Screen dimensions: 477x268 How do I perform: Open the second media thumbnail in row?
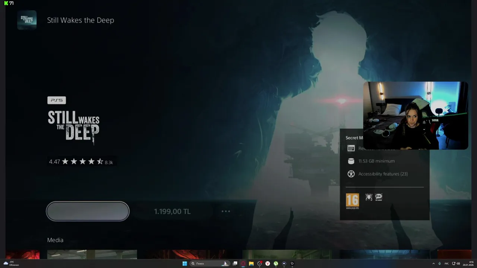point(92,255)
